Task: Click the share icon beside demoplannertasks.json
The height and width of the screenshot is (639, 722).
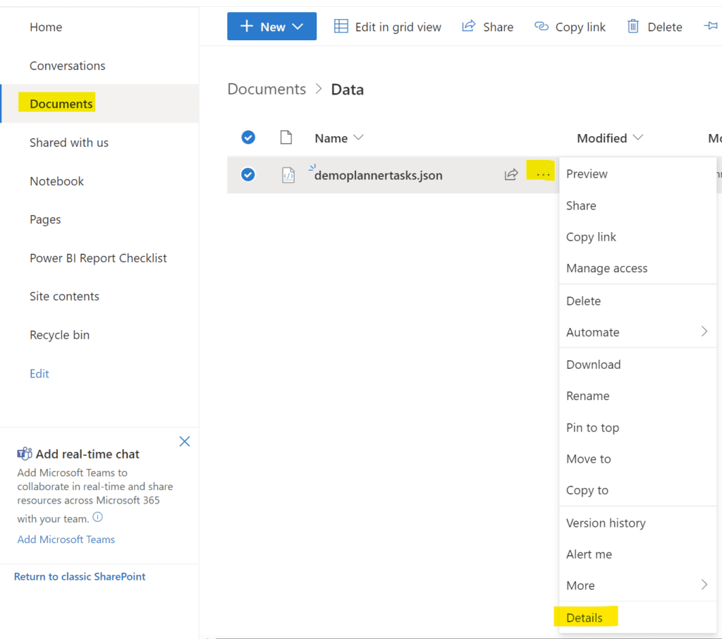Action: coord(511,174)
